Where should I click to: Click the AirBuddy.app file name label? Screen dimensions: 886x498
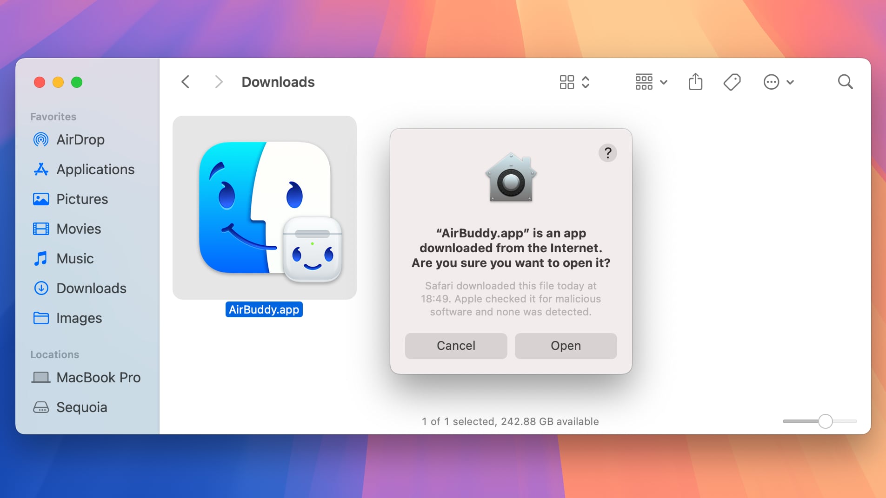click(264, 309)
